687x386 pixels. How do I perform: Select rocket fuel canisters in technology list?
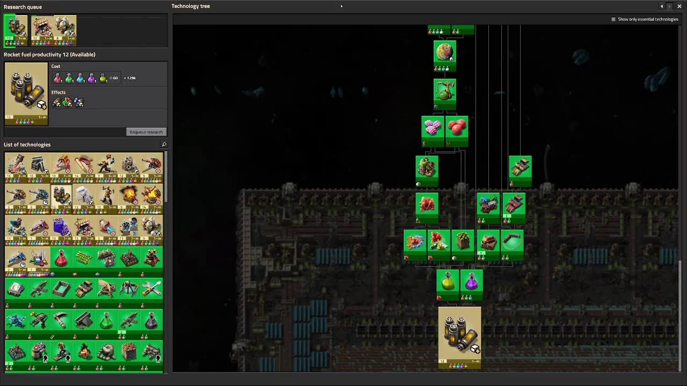point(61,199)
